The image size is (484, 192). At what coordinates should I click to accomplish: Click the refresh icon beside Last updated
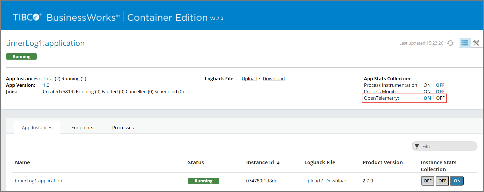point(450,43)
